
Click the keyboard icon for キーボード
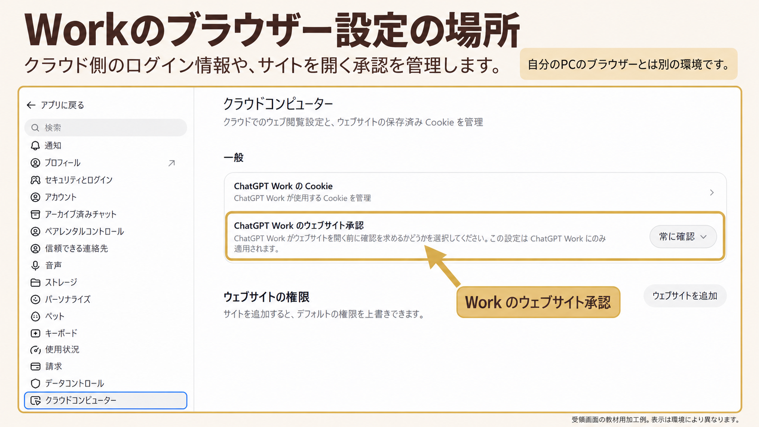tap(35, 334)
